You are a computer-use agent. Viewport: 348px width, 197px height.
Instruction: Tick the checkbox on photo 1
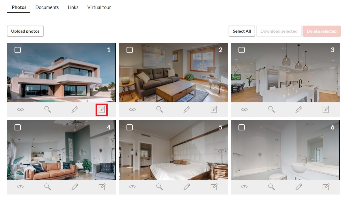(x=18, y=50)
